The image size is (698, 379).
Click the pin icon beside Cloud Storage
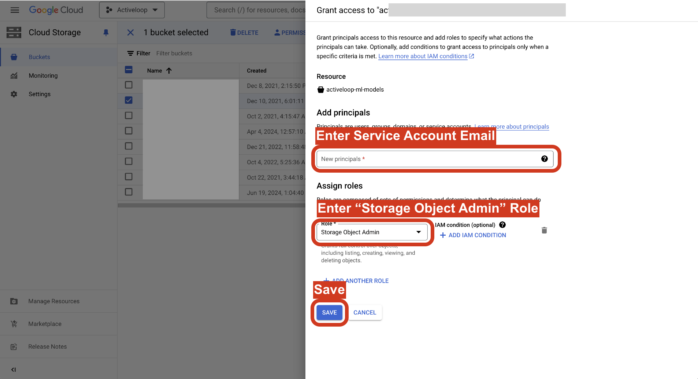(106, 33)
